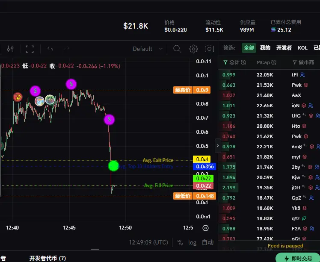Viewport: 320px width, 262px height.
Task: Click the green 0.0₄22 fill price tag
Action: (x=203, y=178)
